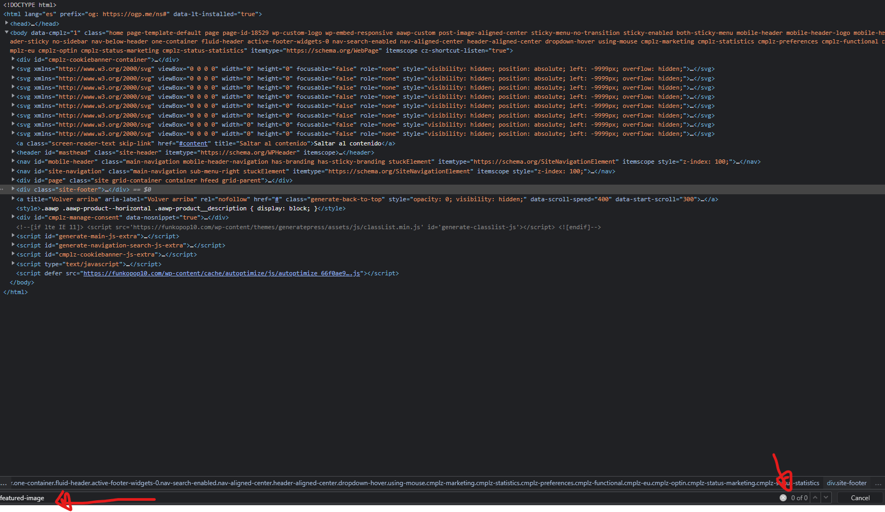Select the DOCTYPE html line
Viewport: 885px width, 512px height.
(30, 5)
